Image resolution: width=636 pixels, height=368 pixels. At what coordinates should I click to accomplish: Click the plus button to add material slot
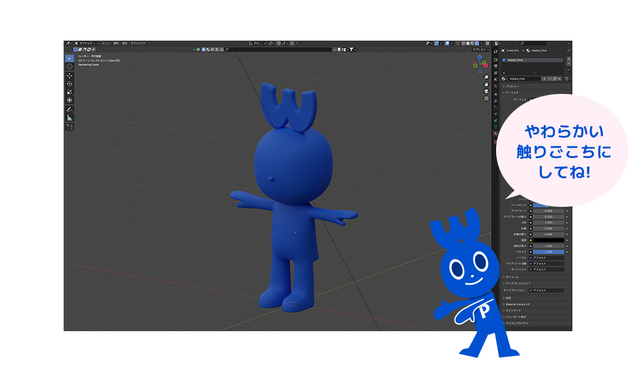coord(569,58)
